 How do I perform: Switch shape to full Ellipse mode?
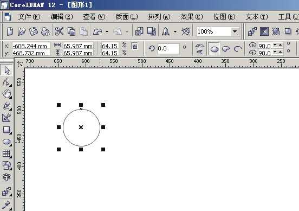[x=214, y=49]
